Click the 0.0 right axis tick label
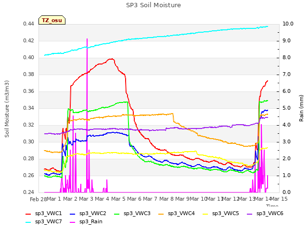308x231 pixels. click(x=286, y=192)
